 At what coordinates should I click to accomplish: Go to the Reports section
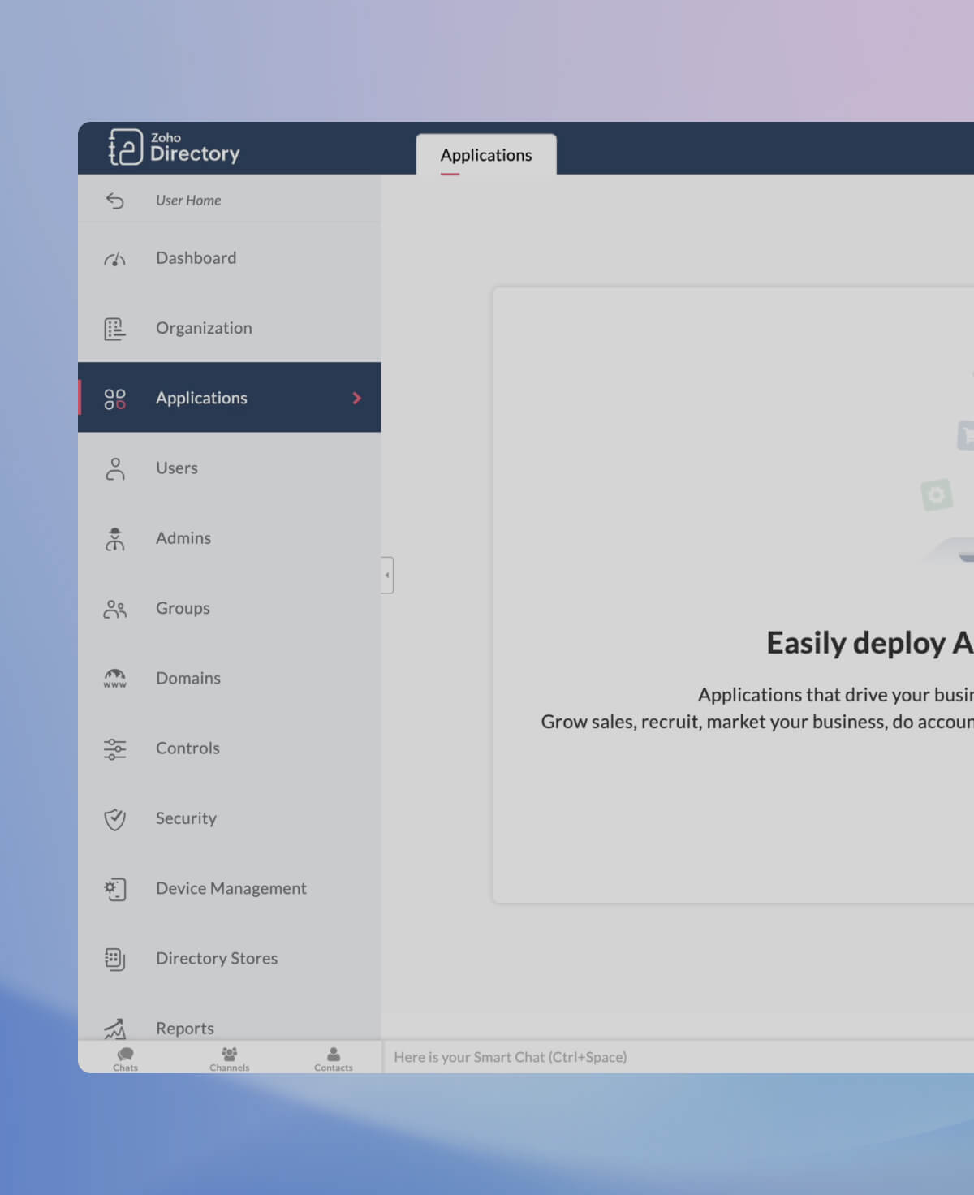185,1028
